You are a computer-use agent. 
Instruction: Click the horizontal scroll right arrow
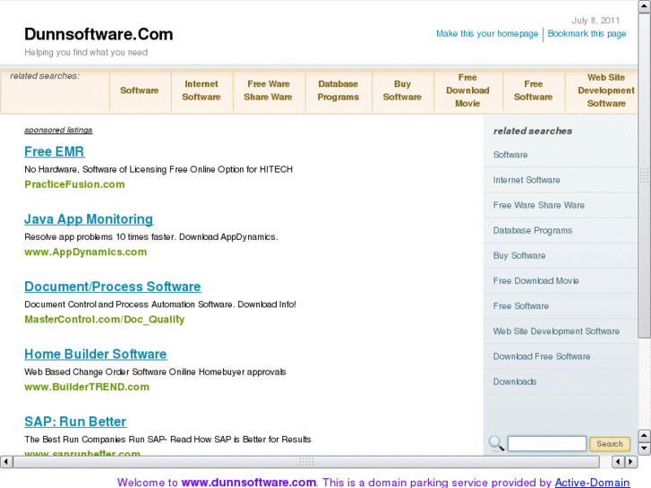pos(631,461)
